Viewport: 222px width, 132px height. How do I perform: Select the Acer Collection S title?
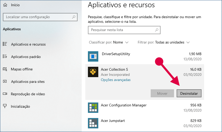click(x=114, y=69)
